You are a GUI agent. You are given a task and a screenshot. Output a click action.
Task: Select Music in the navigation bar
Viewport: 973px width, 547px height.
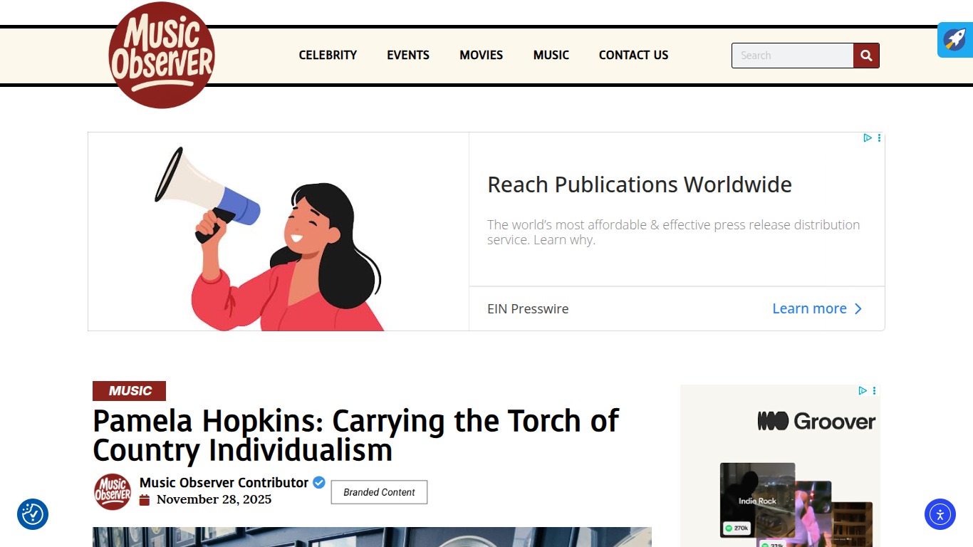pyautogui.click(x=551, y=55)
